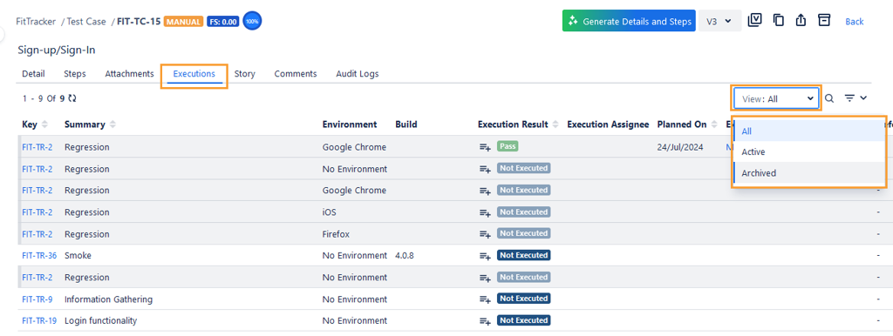
Task: Click the add-result icon in iOS row
Action: coord(485,212)
